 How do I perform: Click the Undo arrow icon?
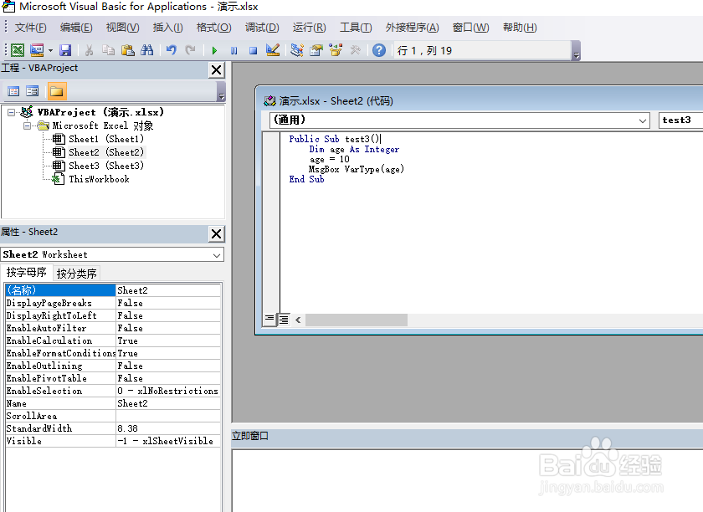click(x=172, y=50)
